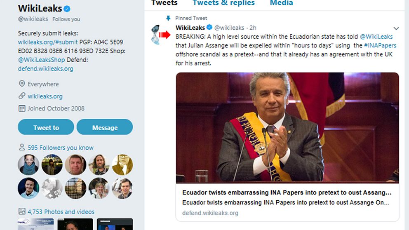Click the calendar icon beside Joined October 2008
This screenshot has width=409, height=230.
pyautogui.click(x=22, y=108)
